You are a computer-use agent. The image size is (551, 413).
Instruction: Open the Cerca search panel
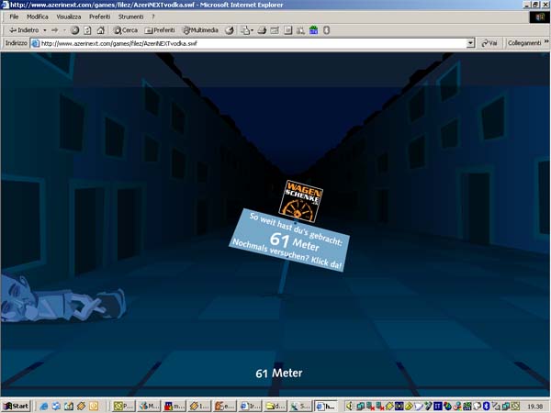click(x=125, y=30)
